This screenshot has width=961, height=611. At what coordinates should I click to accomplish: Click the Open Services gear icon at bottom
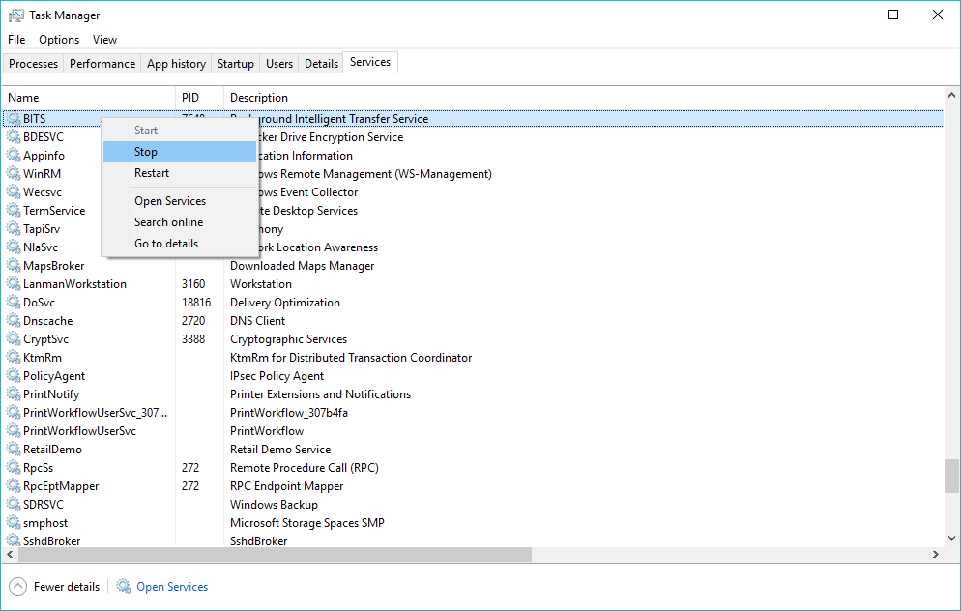pyautogui.click(x=124, y=587)
